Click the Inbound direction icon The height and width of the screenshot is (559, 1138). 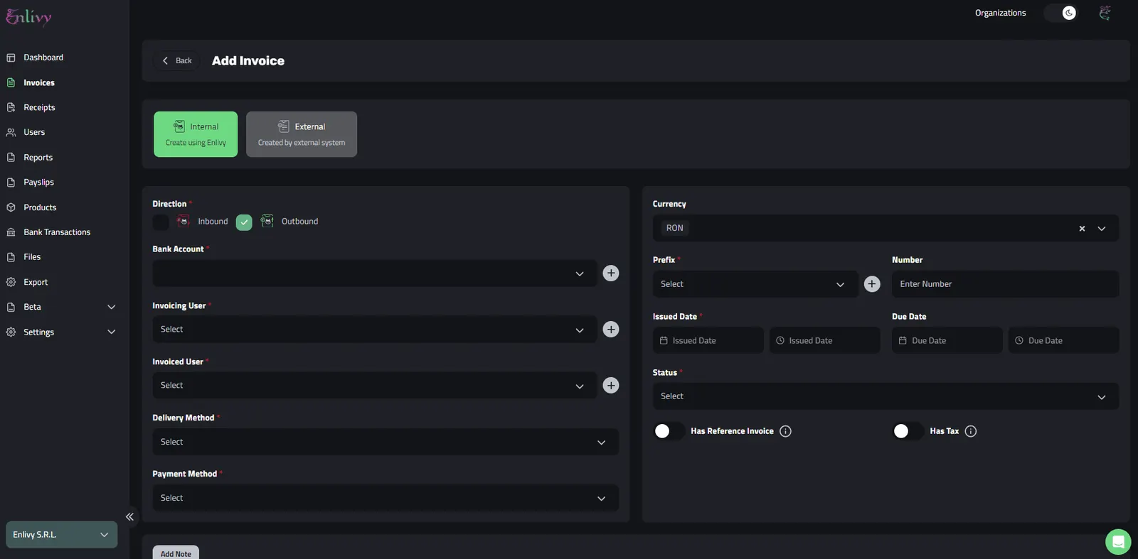point(184,222)
